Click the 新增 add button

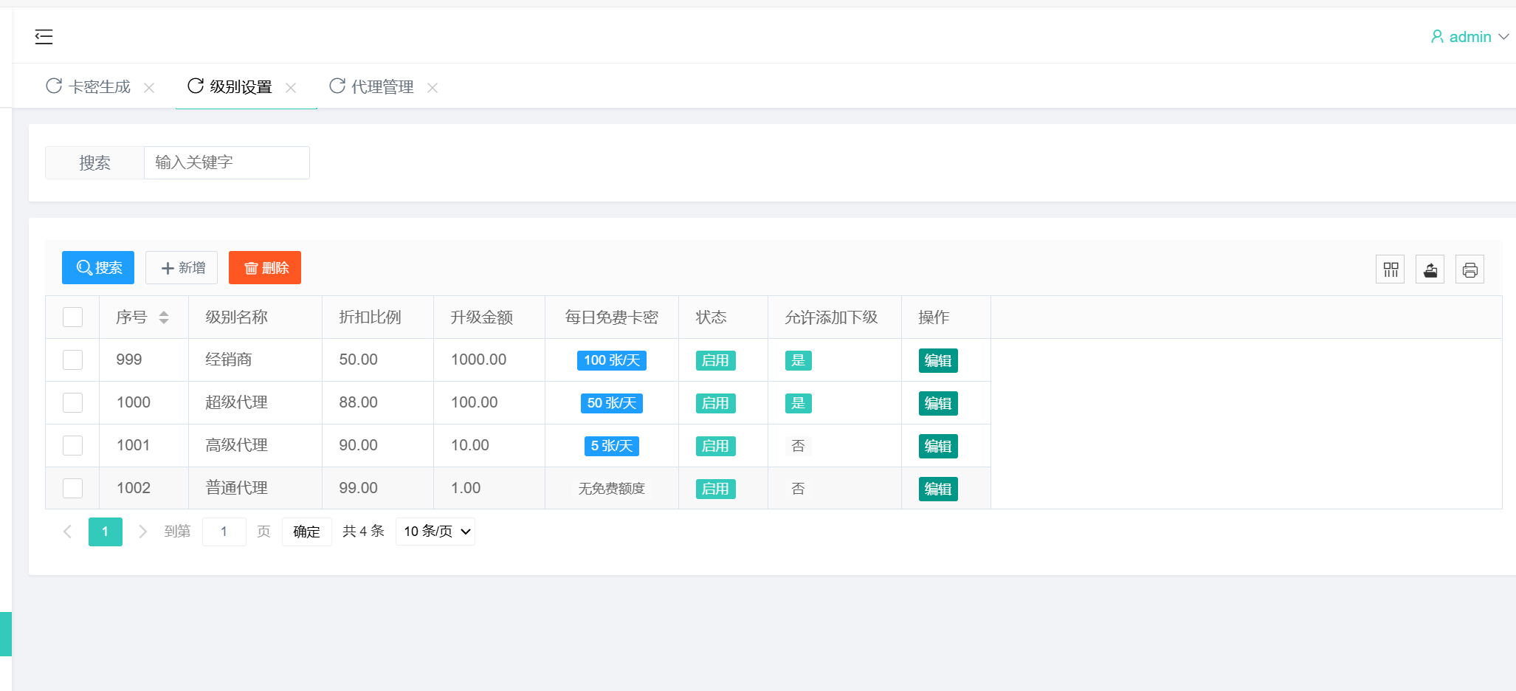click(x=182, y=268)
